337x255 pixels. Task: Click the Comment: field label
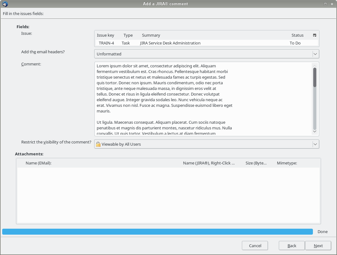pos(31,64)
